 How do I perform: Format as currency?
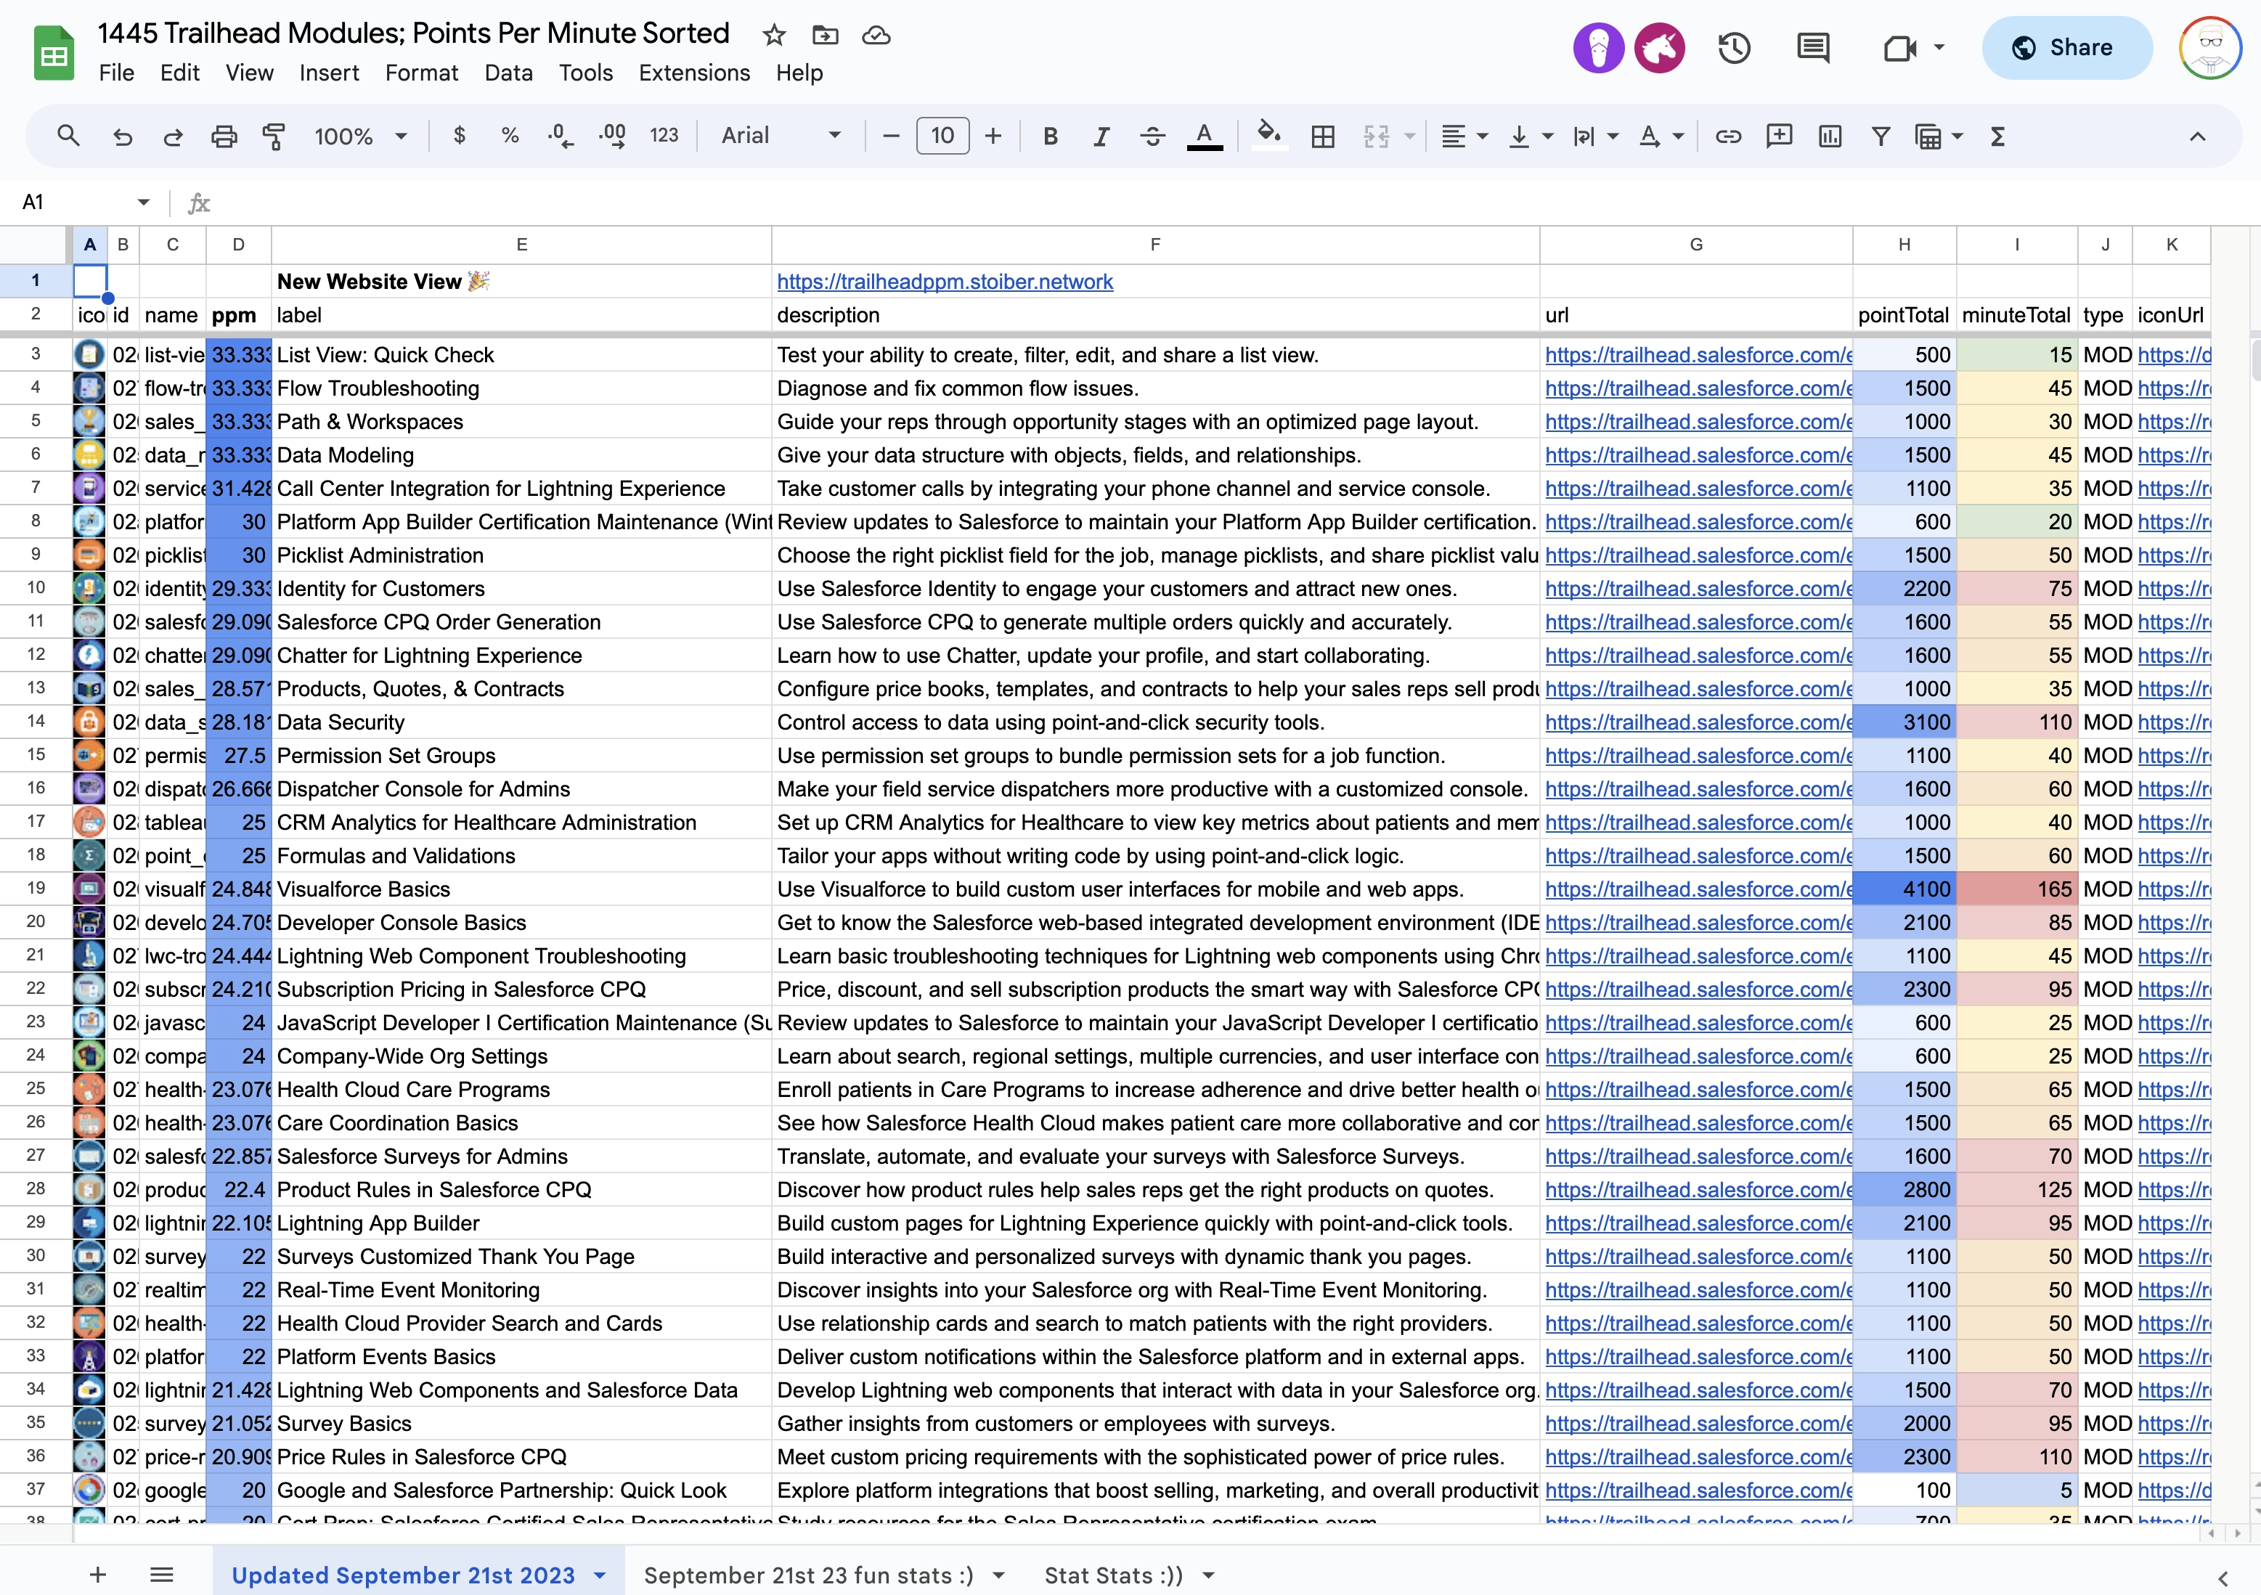(459, 136)
